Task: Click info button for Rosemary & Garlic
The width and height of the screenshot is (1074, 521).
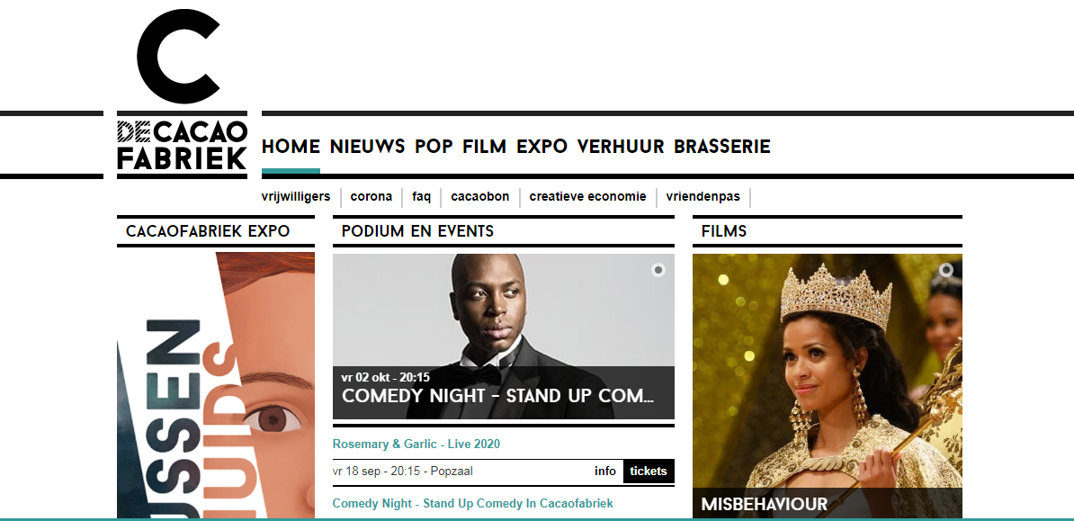Action: point(604,471)
